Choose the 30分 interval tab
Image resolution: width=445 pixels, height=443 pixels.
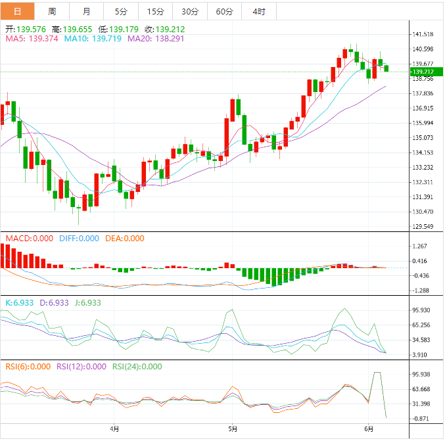click(x=190, y=12)
